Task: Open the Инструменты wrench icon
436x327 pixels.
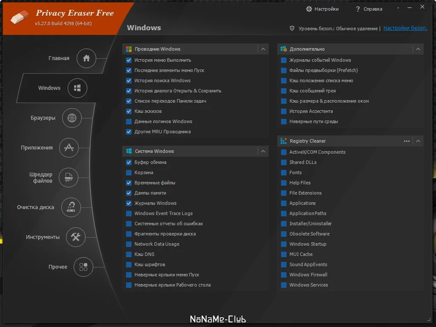Action: click(x=76, y=237)
